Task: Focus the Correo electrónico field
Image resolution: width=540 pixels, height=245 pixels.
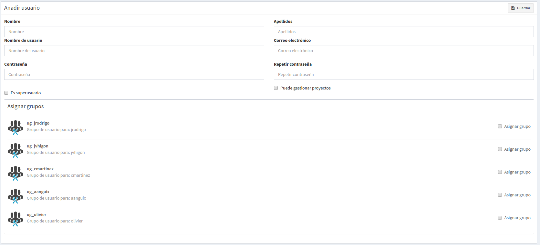Action: point(404,51)
